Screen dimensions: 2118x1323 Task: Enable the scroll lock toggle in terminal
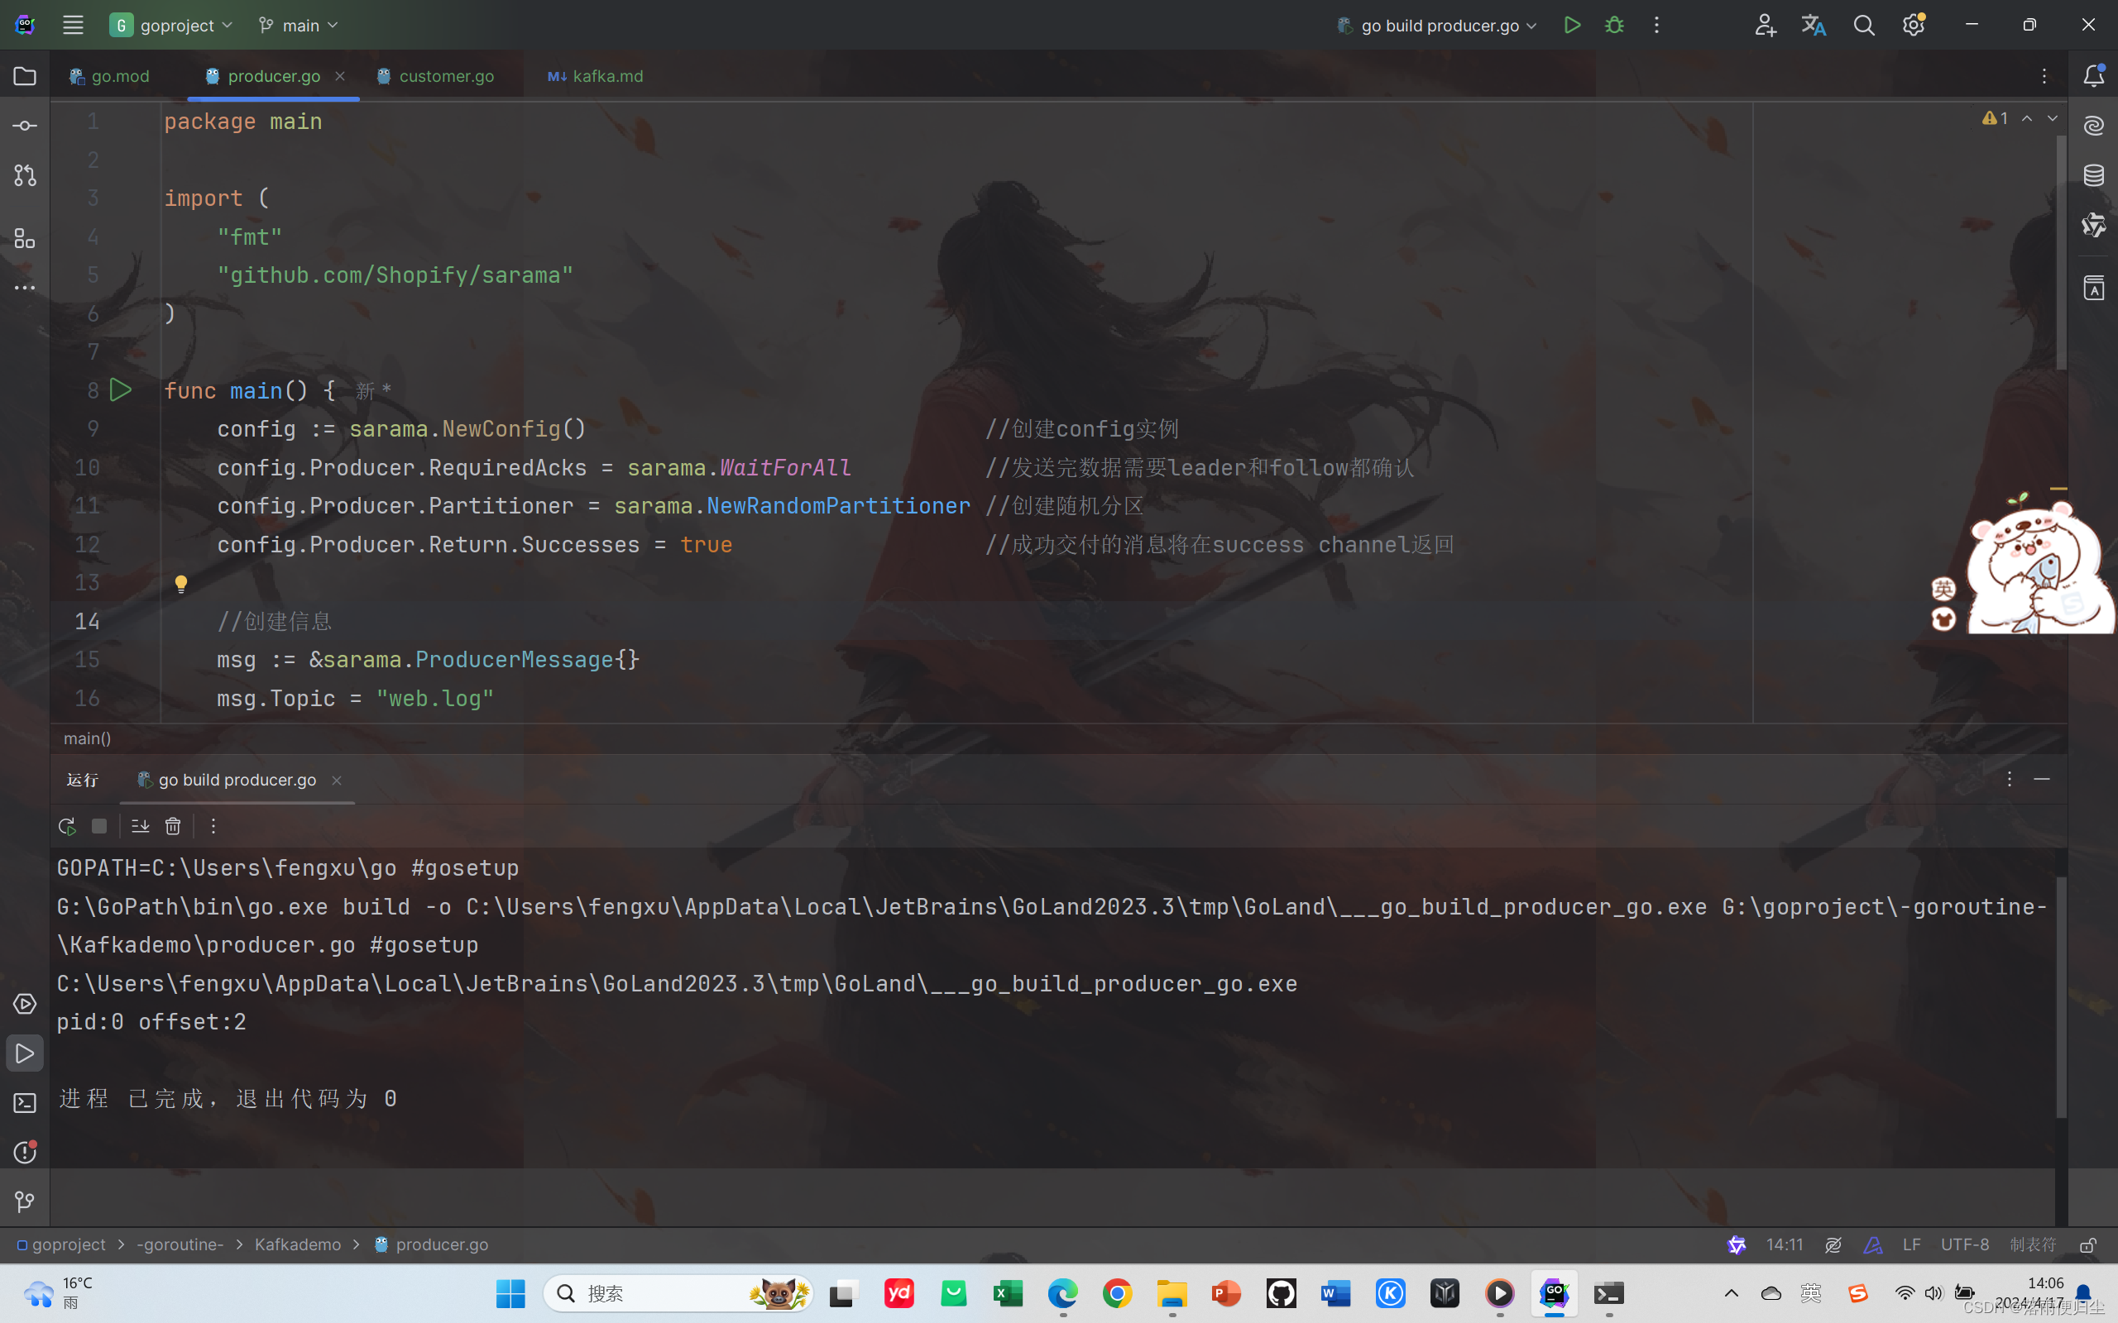[x=139, y=826]
